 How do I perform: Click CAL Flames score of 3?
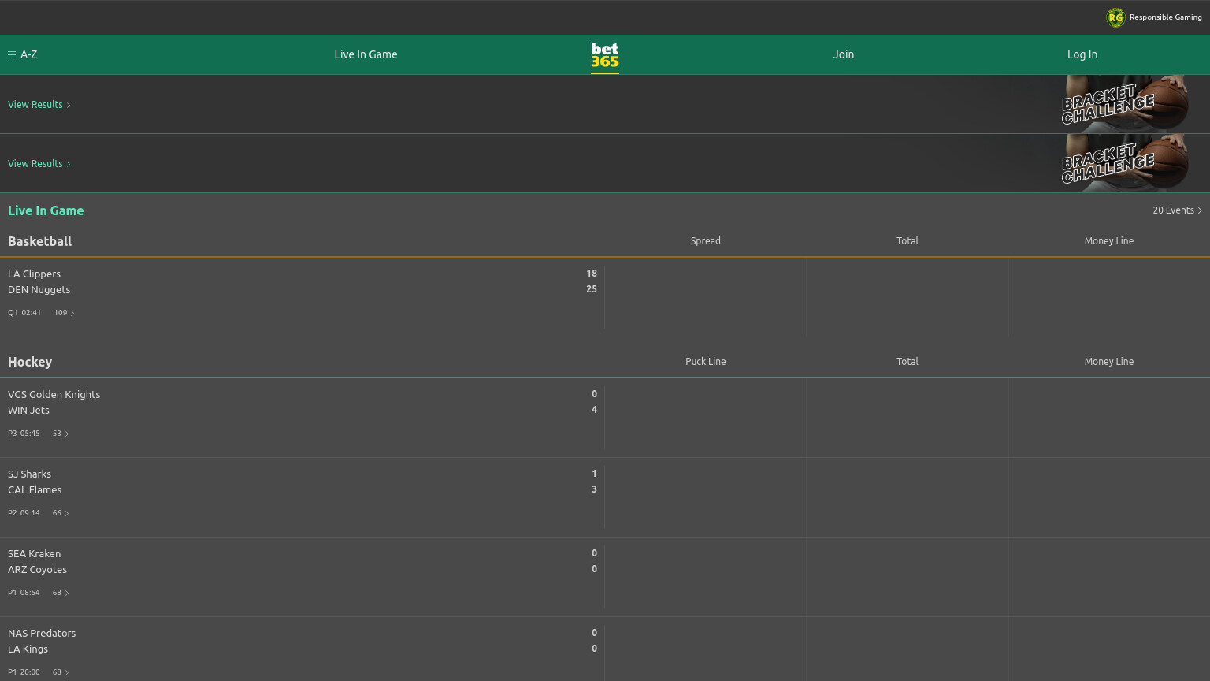coord(594,489)
